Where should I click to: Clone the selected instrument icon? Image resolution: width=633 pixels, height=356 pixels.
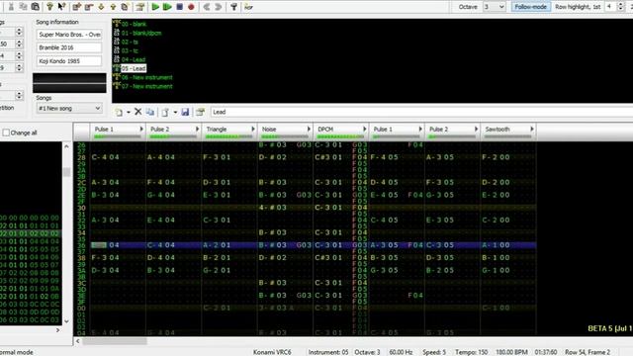coord(150,112)
